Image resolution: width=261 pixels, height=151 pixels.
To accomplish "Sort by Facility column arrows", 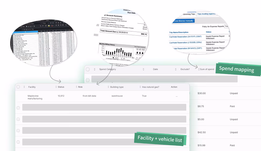I will click(x=24, y=87).
